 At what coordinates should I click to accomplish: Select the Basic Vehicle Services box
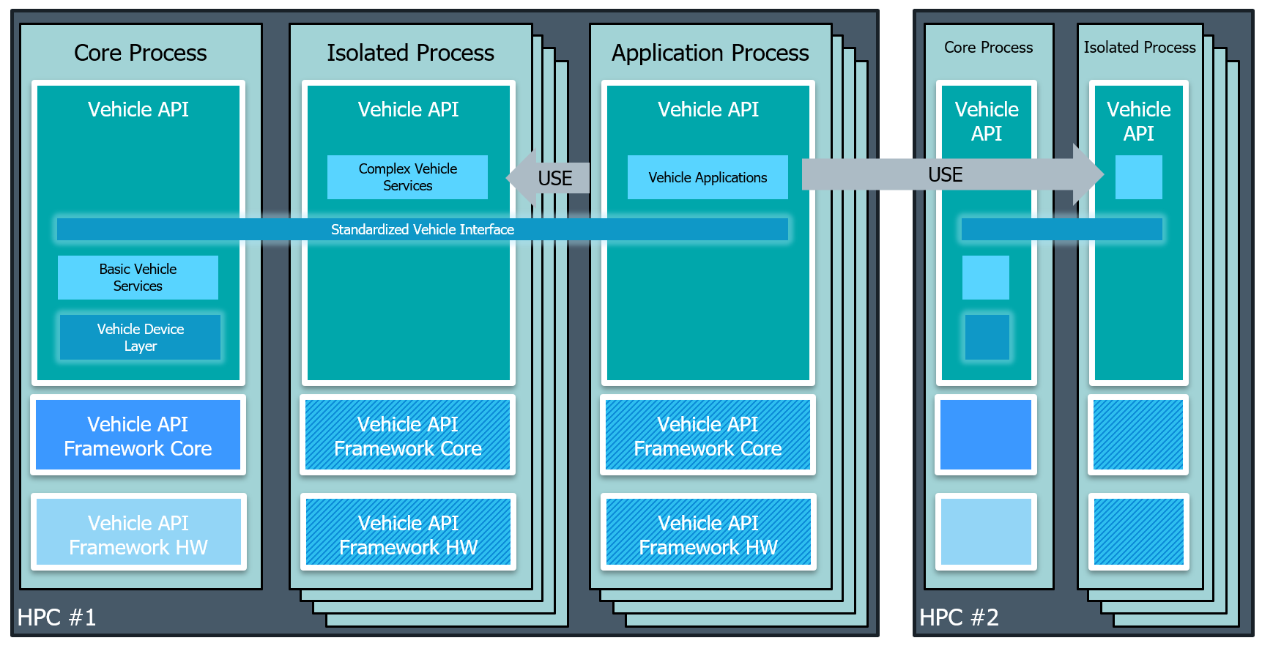click(x=138, y=278)
